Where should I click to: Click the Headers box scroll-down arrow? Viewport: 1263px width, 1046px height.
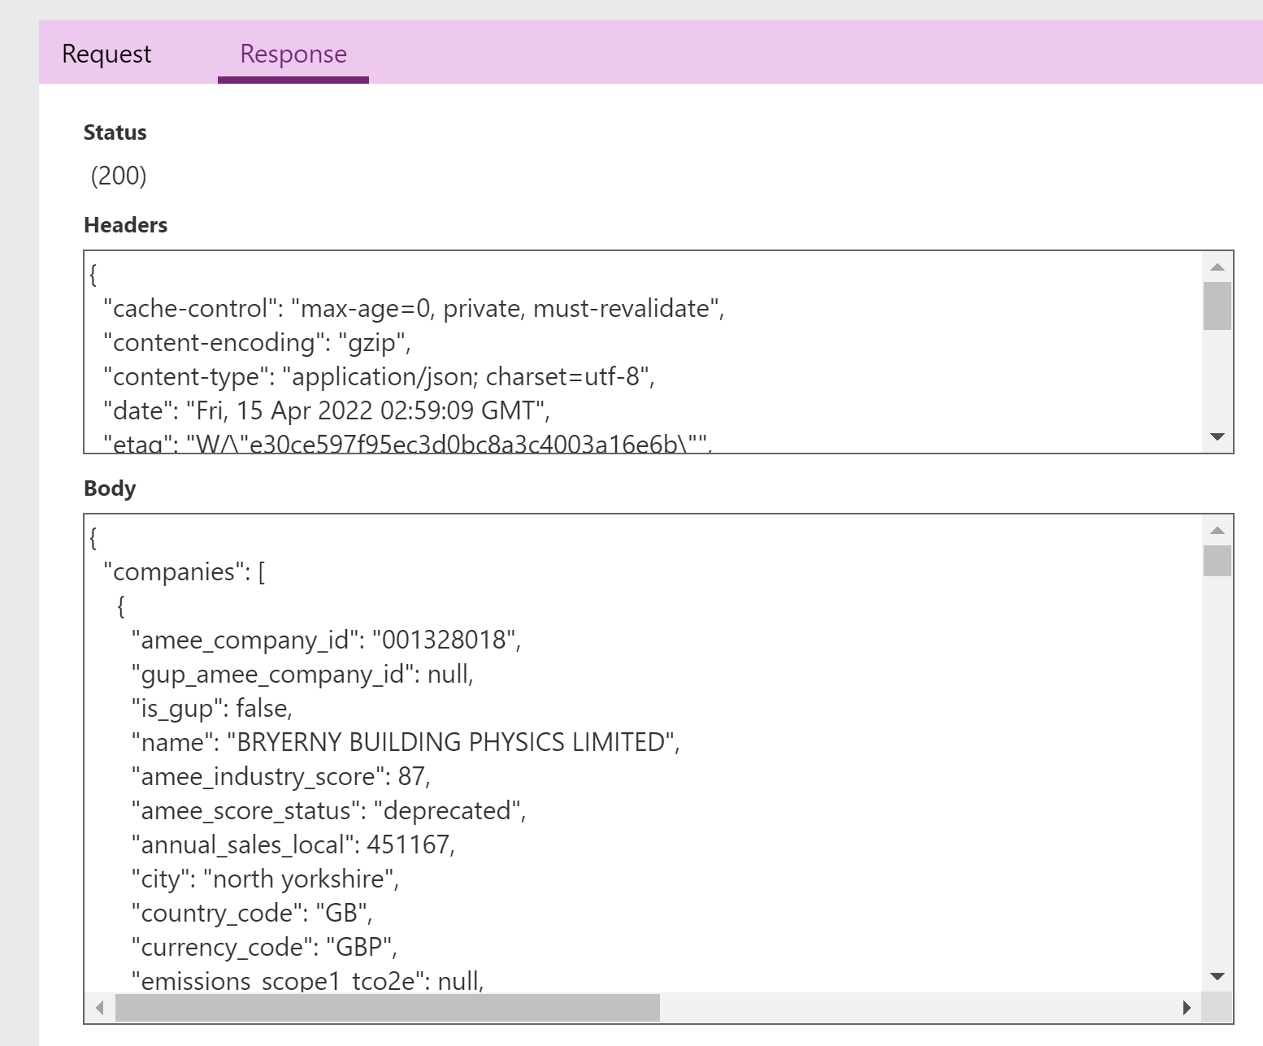point(1217,436)
